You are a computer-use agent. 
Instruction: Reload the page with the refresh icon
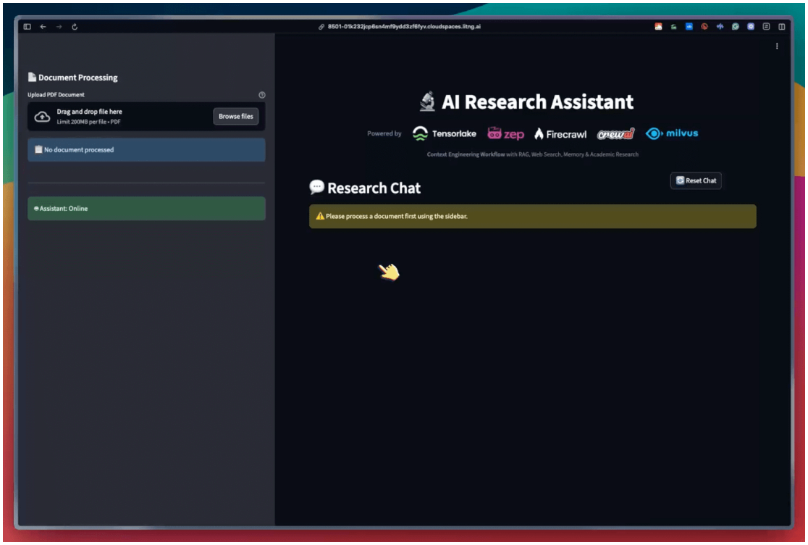click(75, 27)
